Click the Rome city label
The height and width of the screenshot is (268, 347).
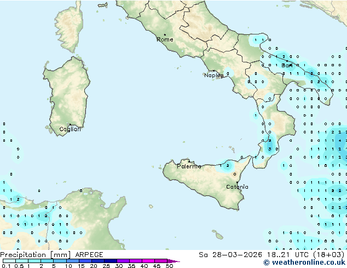[x=165, y=39]
